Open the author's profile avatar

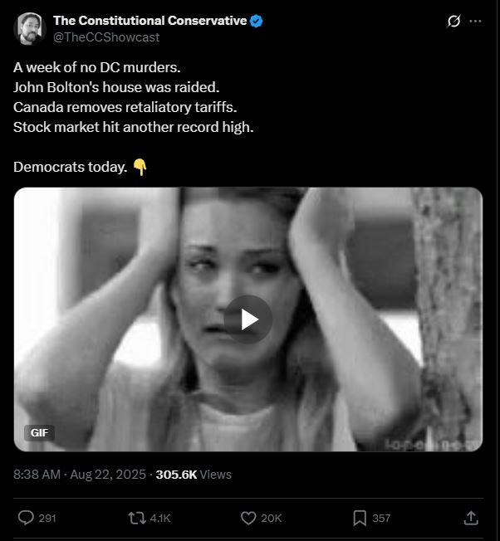29,29
